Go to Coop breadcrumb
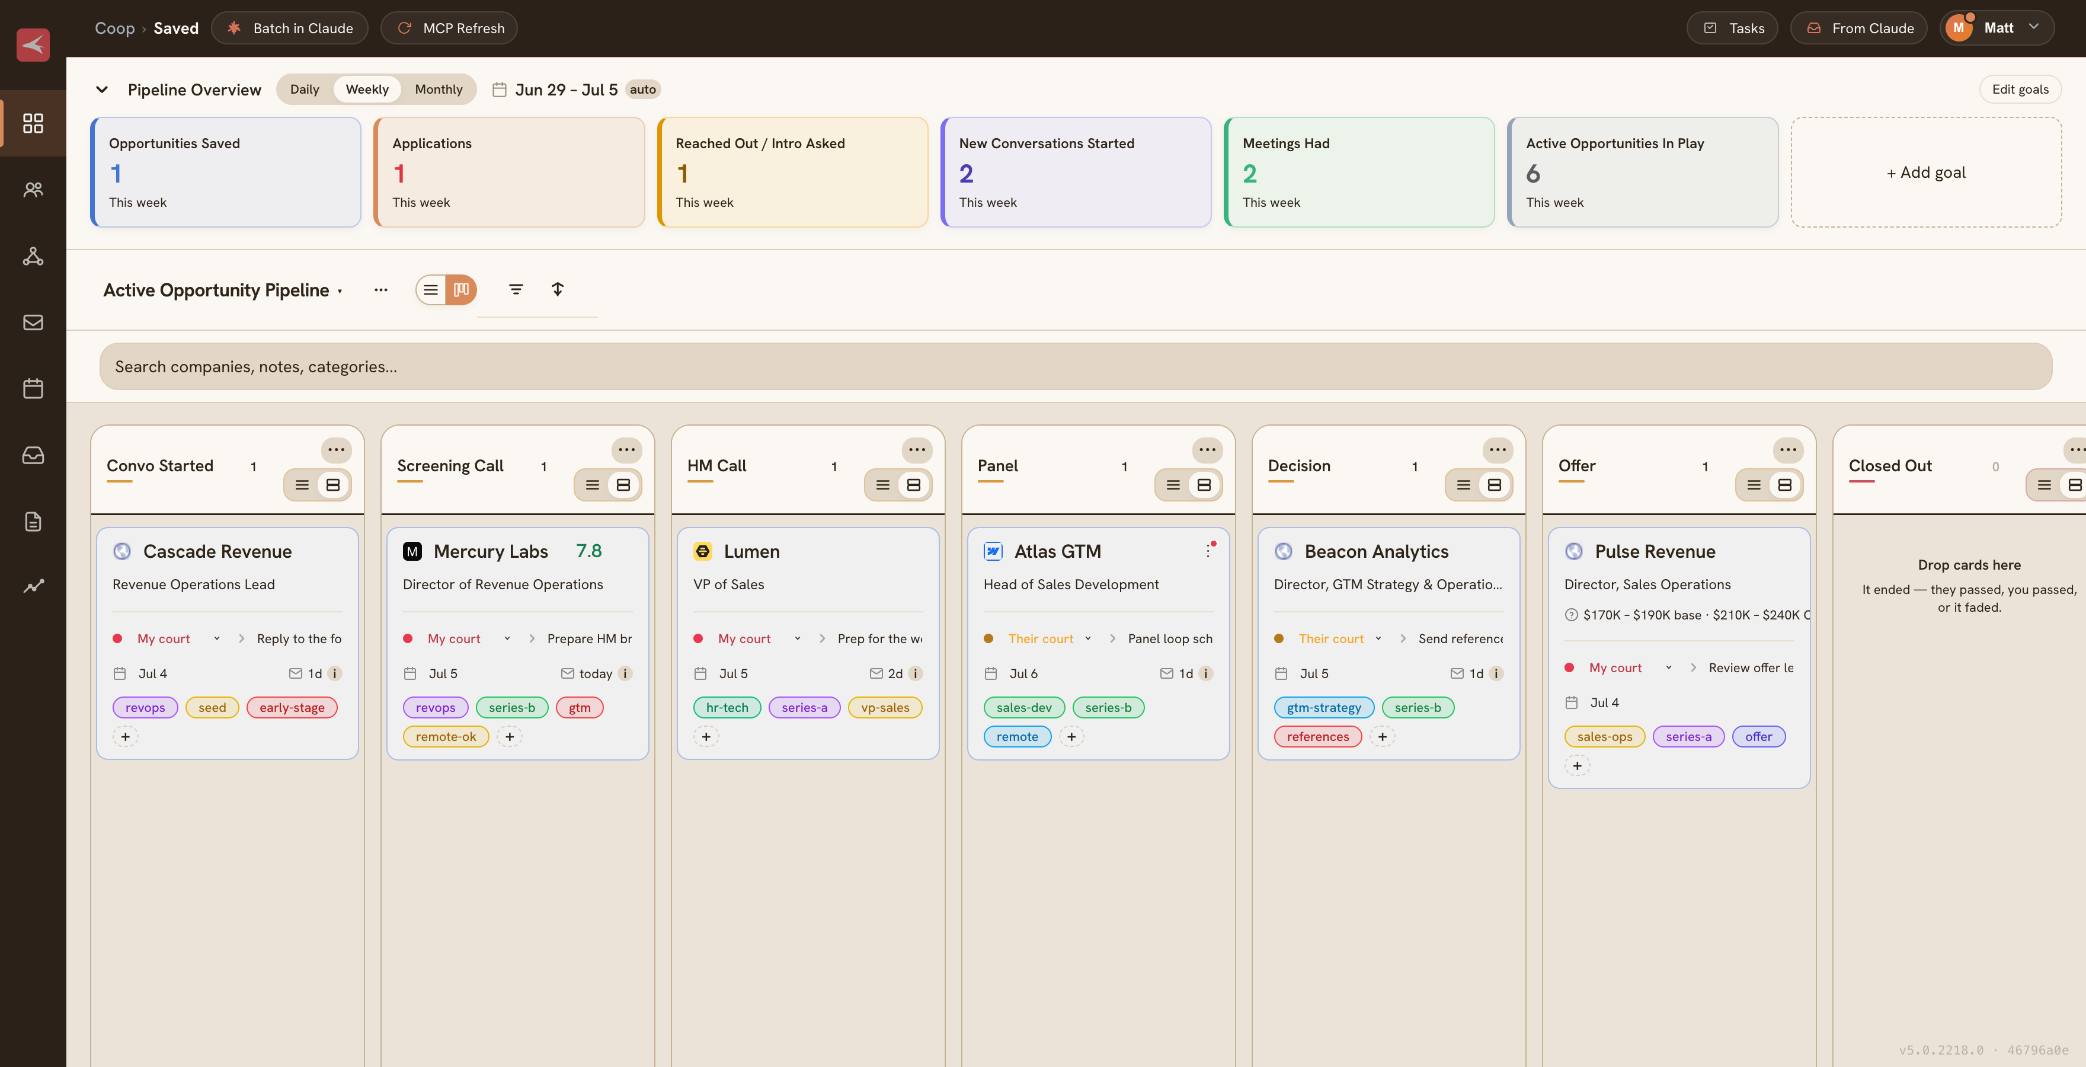The image size is (2086, 1067). 115,27
